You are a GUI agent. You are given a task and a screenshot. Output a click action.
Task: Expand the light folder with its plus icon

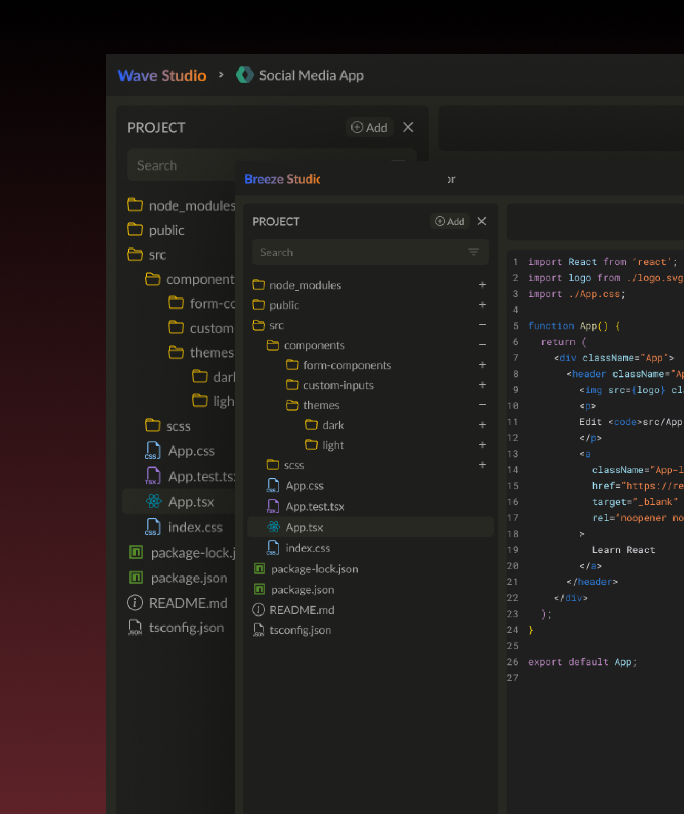(482, 445)
